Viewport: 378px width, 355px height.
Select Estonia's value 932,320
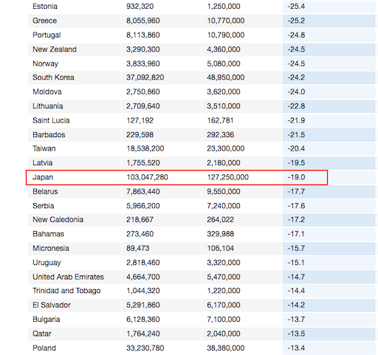pyautogui.click(x=140, y=6)
